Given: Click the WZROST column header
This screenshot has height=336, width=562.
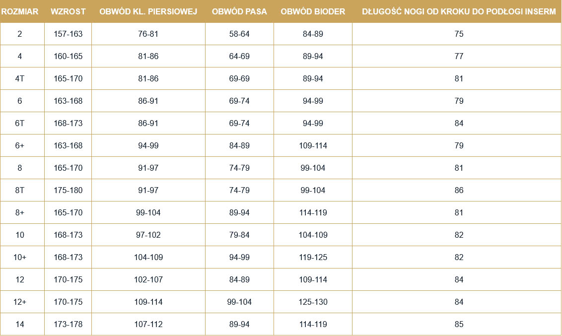Looking at the screenshot, I should pos(68,11).
